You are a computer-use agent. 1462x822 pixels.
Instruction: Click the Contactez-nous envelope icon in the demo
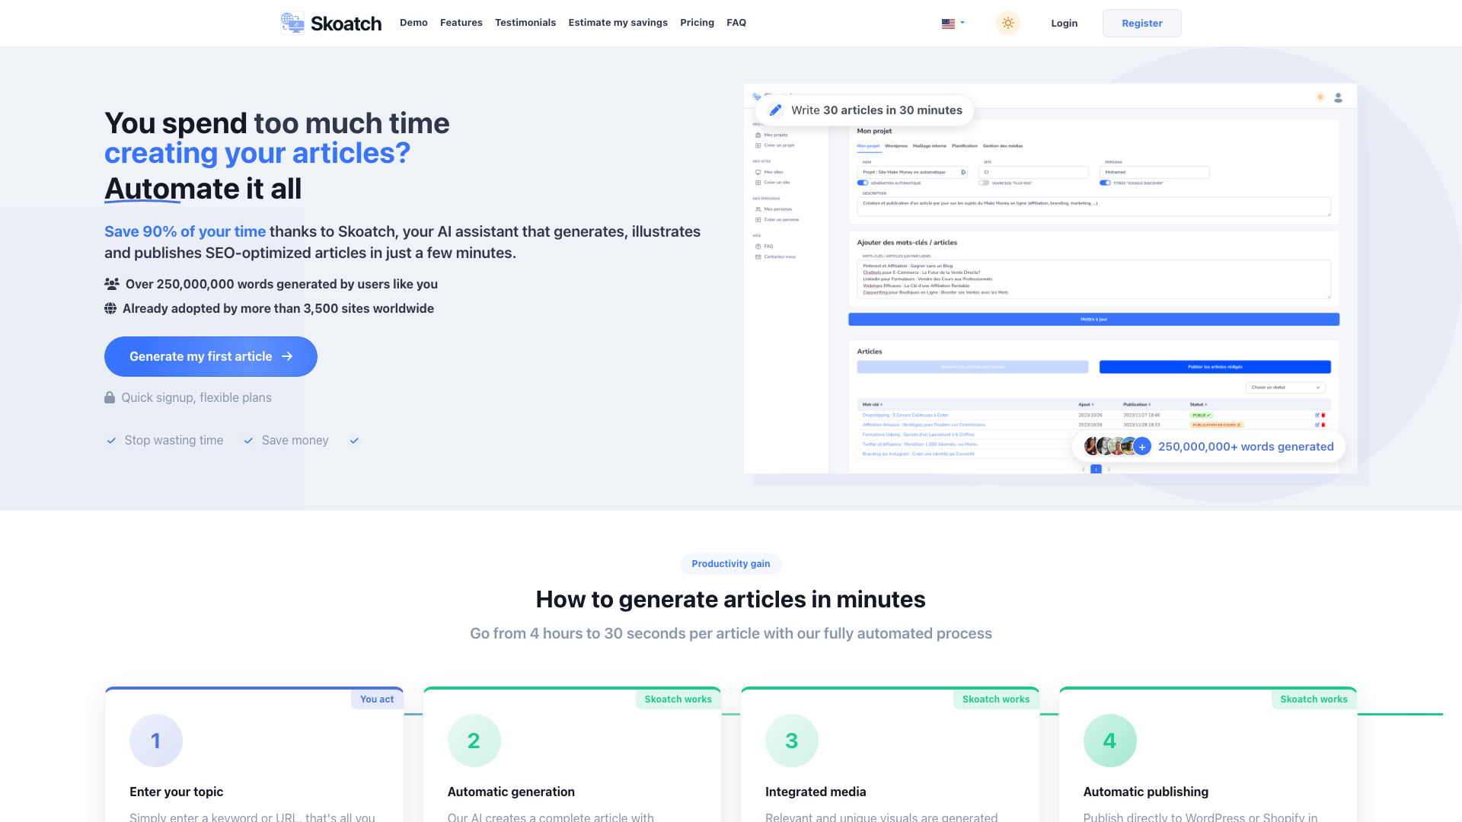point(758,257)
